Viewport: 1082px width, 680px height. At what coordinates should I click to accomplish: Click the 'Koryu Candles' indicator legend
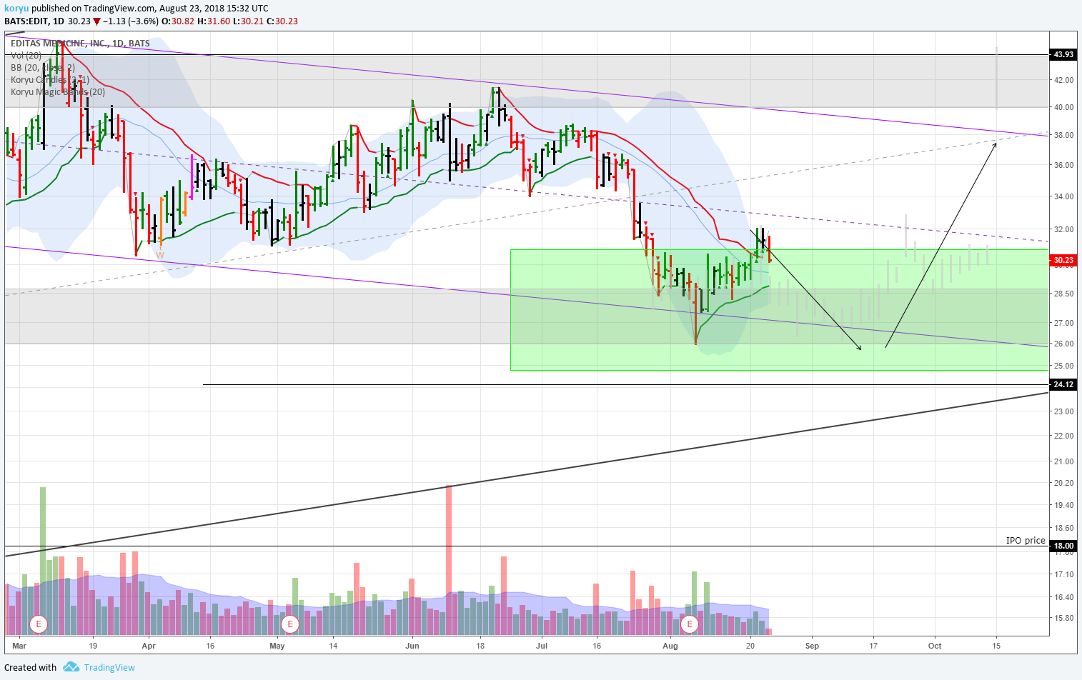click(x=49, y=79)
